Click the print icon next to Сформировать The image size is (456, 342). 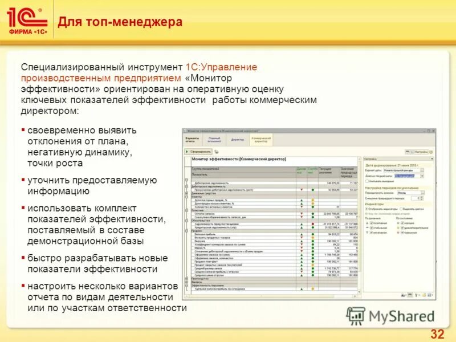coord(216,152)
